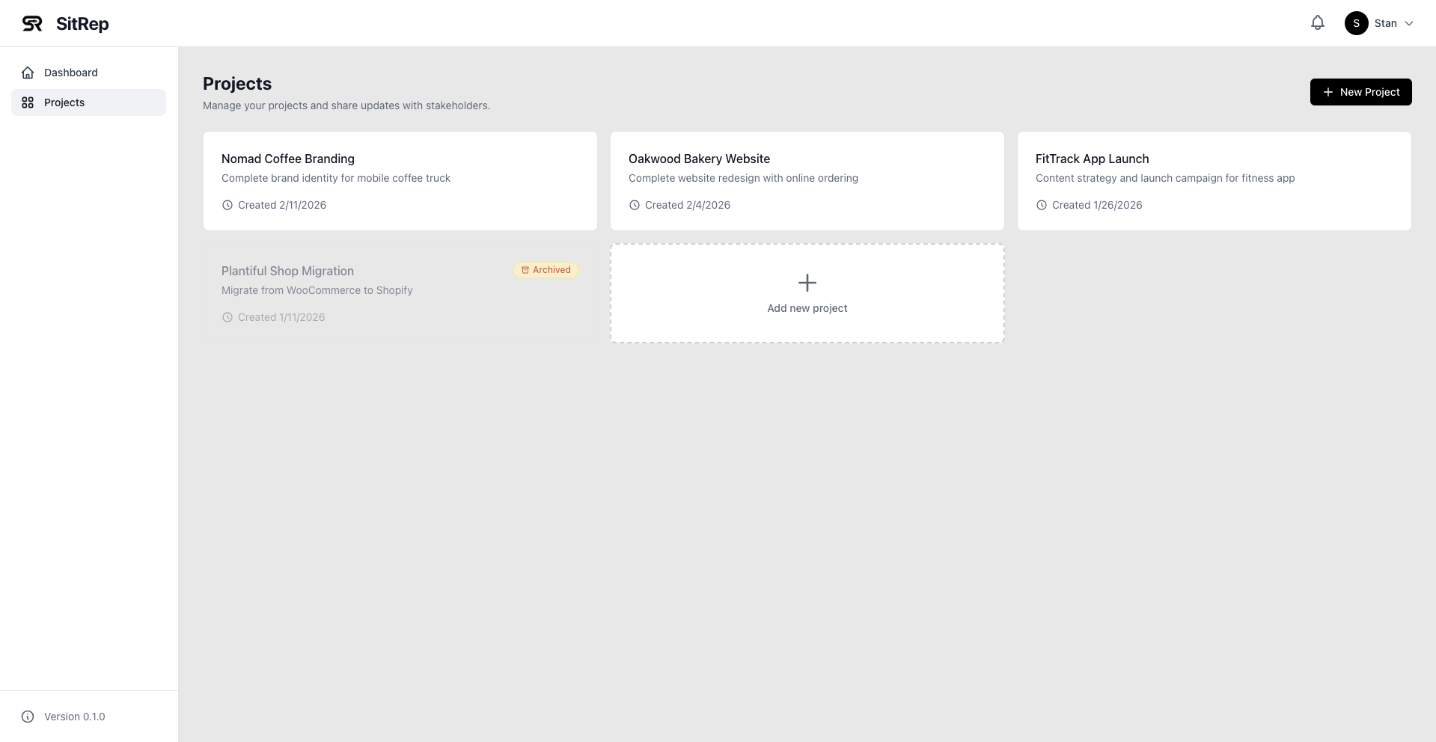Click the Dashboard home icon
Screen dimensions: 1436x742
pos(28,73)
